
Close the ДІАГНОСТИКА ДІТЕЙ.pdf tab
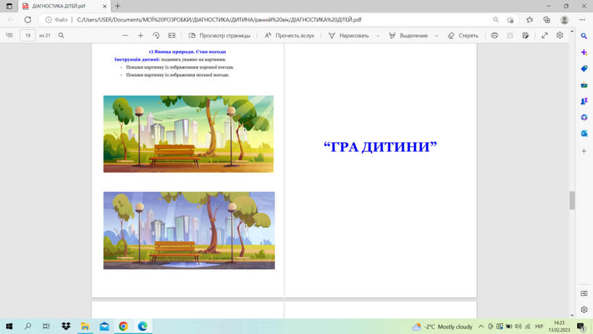[x=105, y=6]
